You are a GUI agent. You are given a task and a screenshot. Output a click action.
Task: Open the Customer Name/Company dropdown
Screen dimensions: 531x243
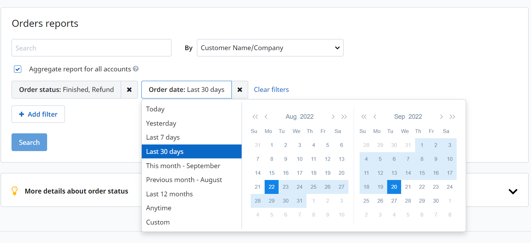point(270,48)
